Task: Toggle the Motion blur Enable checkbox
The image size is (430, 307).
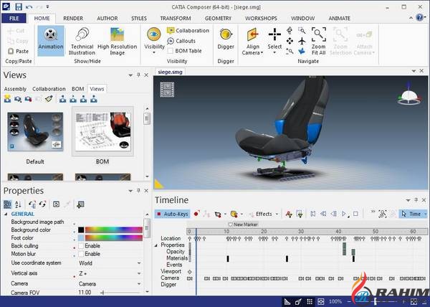Action: pos(81,254)
